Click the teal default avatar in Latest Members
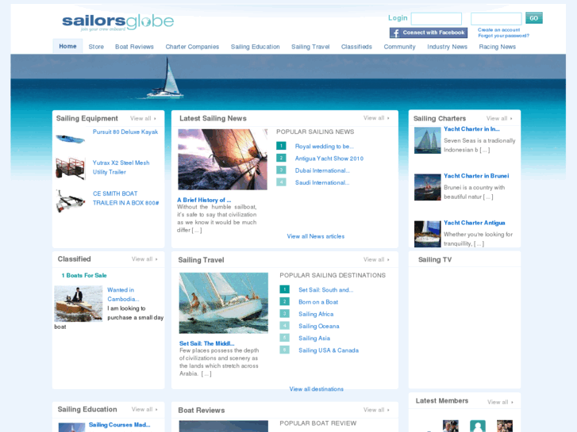The width and height of the screenshot is (577, 432). (478, 426)
